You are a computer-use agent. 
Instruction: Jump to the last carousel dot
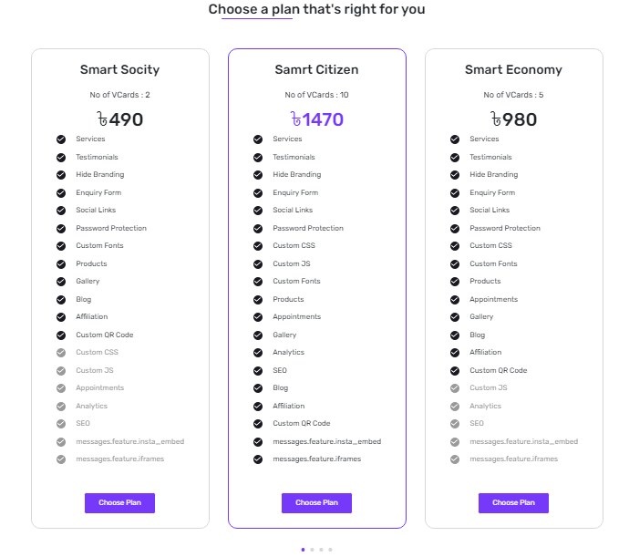(x=330, y=550)
